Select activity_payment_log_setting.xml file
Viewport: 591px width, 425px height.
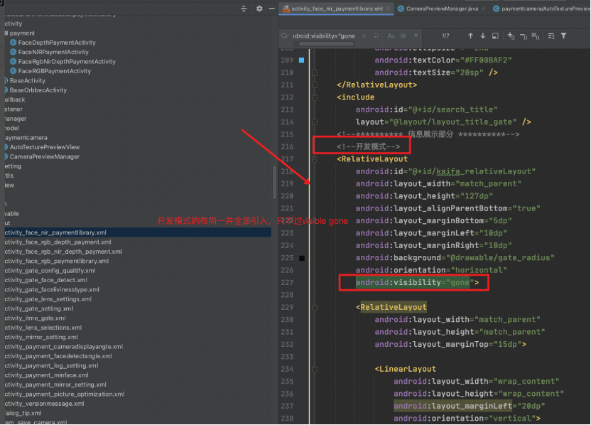pos(51,366)
